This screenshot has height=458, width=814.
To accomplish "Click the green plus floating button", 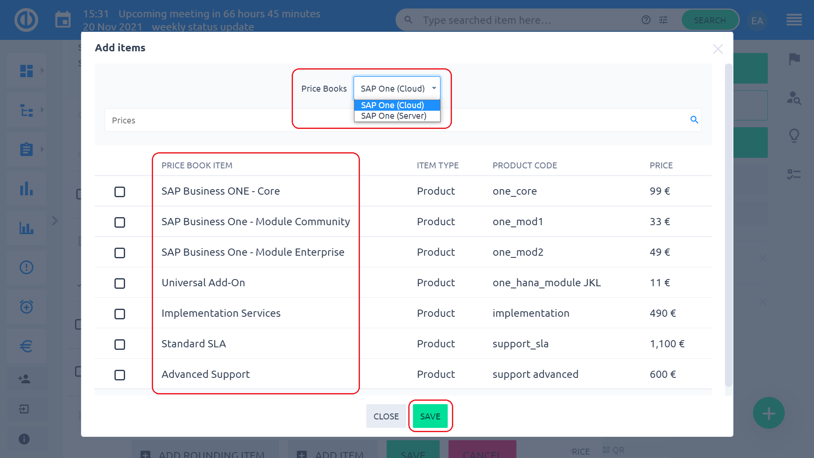I will click(x=769, y=413).
